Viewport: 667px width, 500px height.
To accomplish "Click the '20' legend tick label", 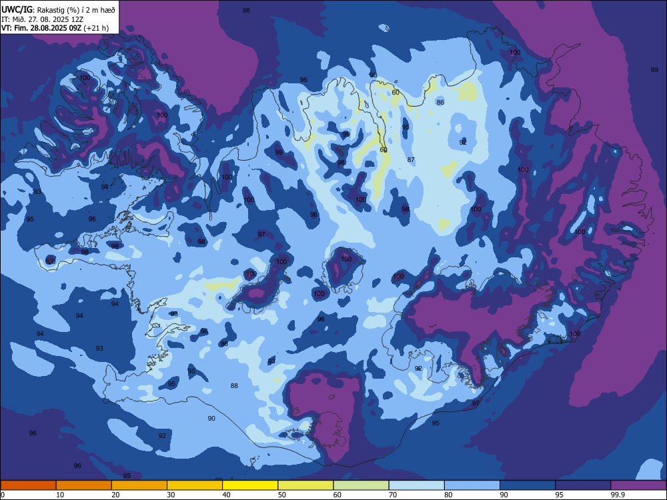I will (x=115, y=495).
